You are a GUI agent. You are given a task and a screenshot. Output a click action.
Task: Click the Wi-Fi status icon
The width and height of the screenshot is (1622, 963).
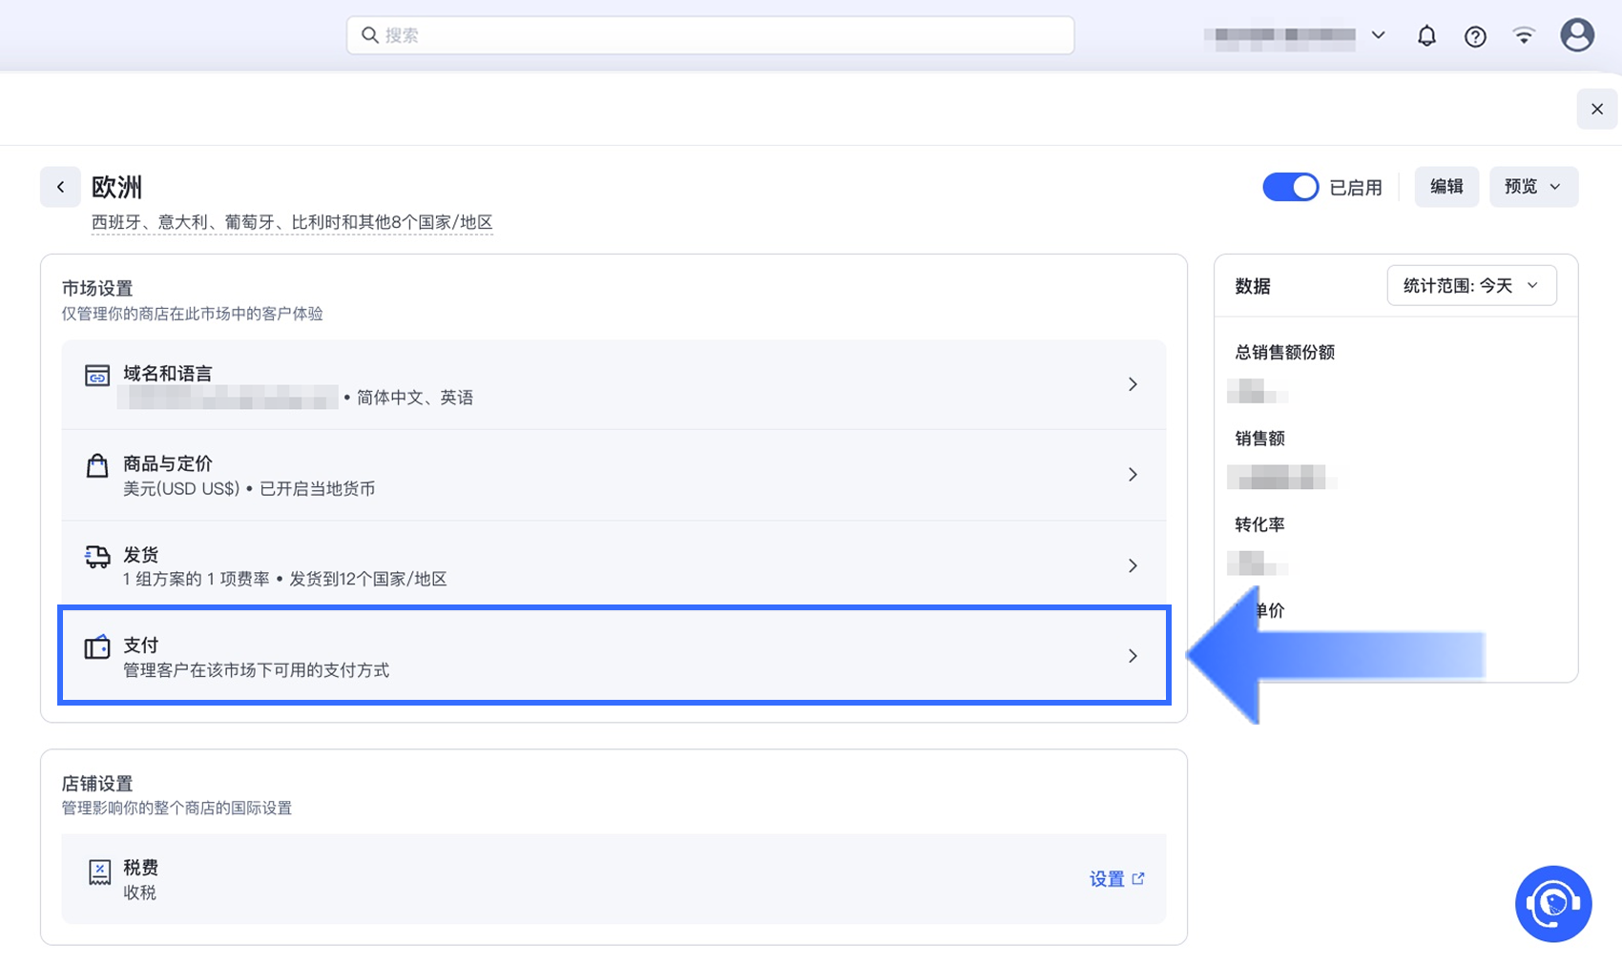click(1524, 36)
